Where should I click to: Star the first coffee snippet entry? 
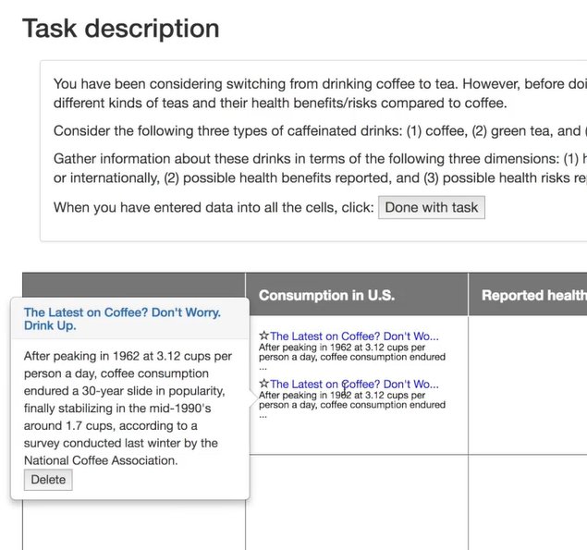(264, 336)
